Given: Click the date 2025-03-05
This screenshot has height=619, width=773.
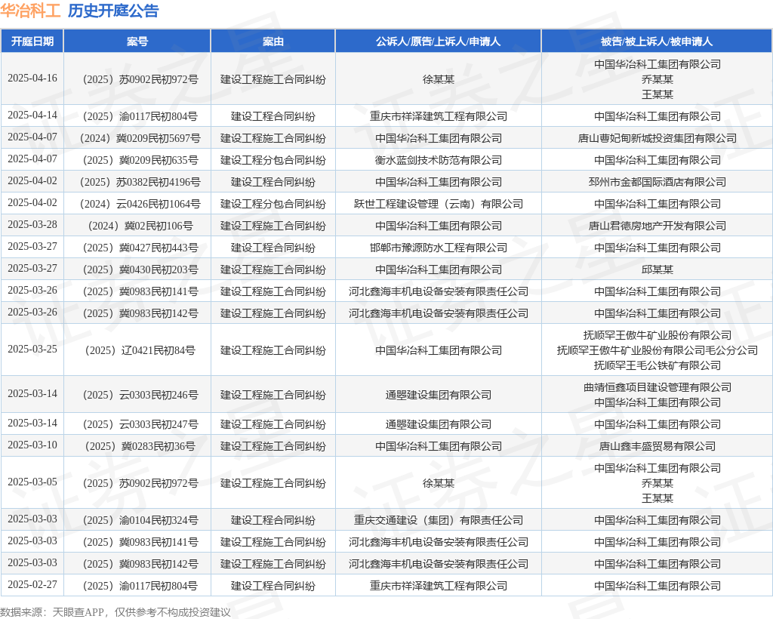Looking at the screenshot, I should (32, 482).
